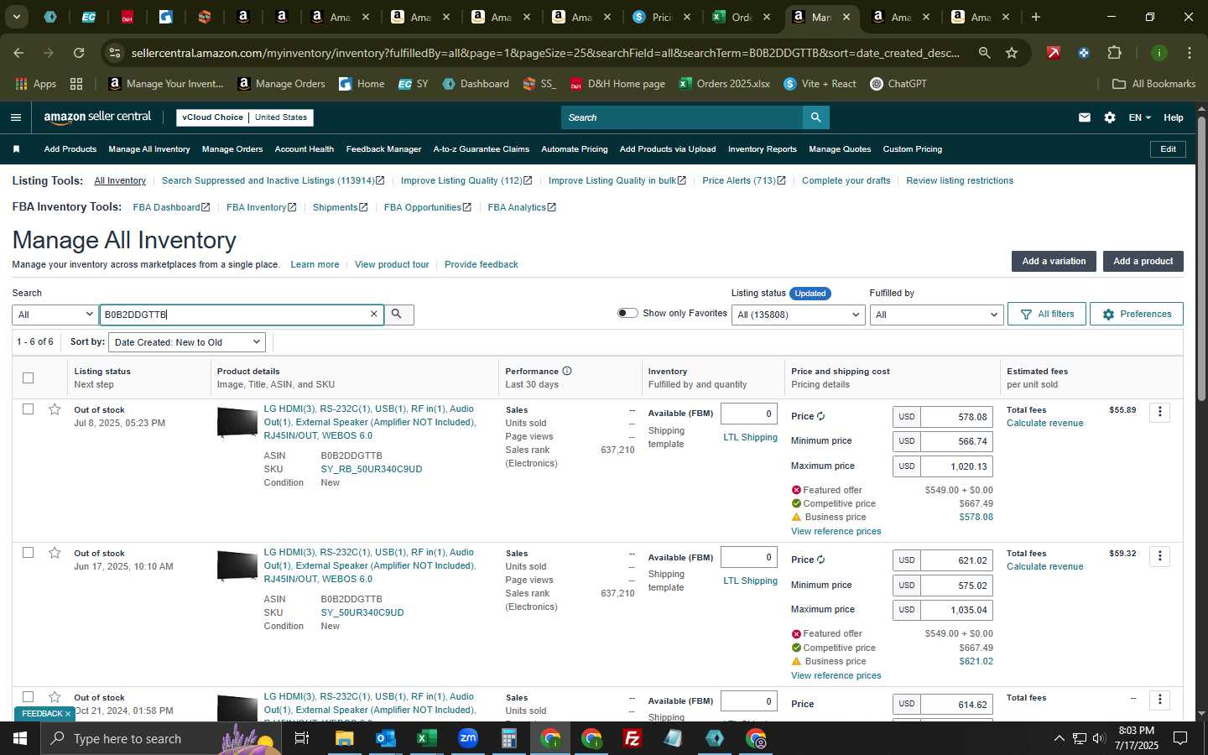Click SKU link SY_RB_50UR340C9UD
This screenshot has height=755, width=1208.
tap(372, 469)
